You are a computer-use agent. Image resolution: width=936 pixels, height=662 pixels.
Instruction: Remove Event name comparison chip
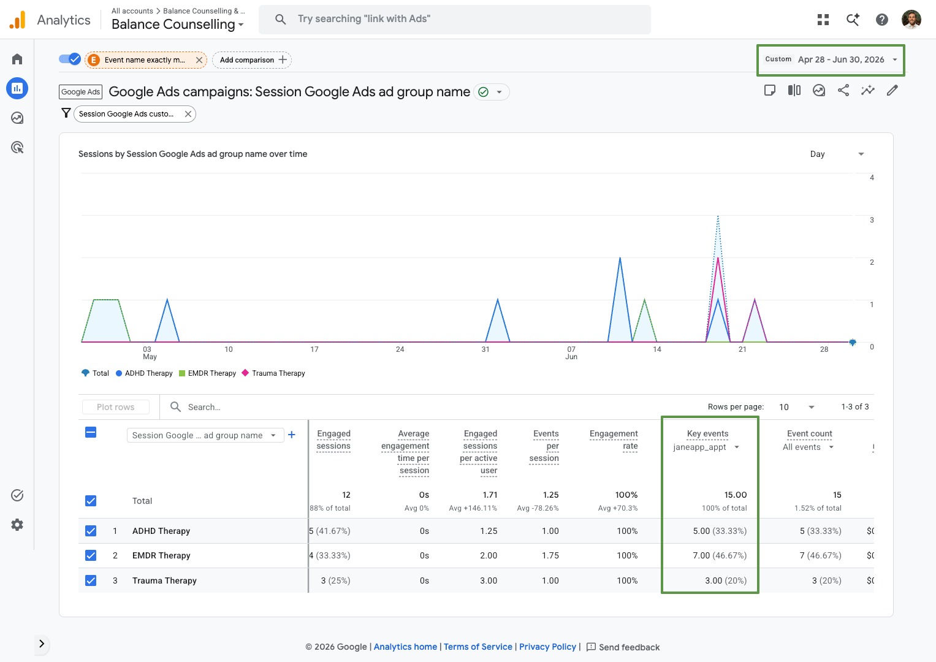(199, 60)
